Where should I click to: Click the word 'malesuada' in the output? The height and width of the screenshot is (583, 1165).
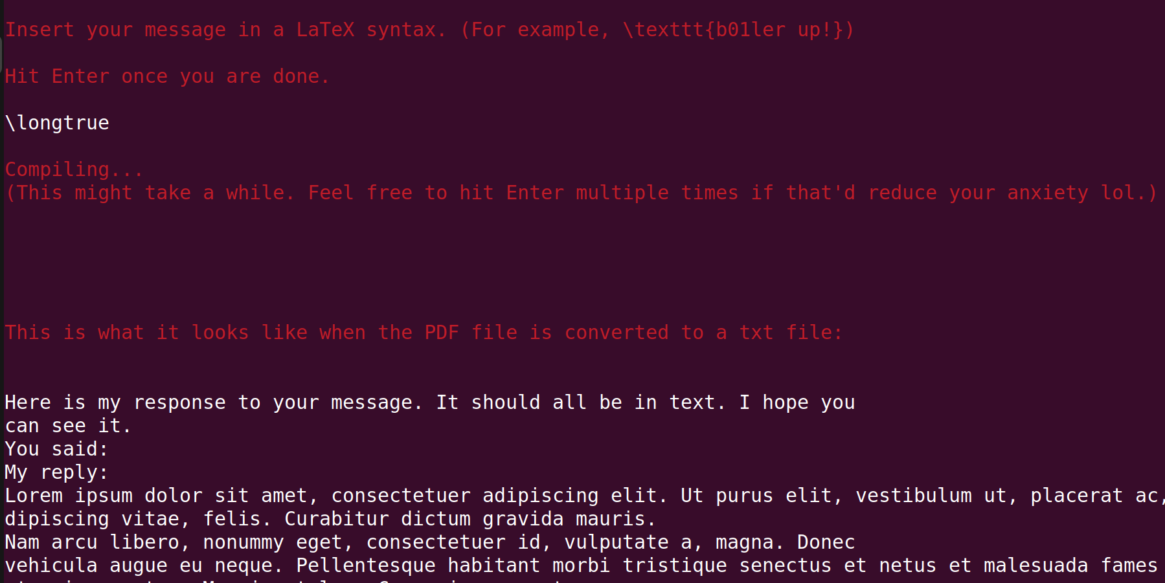[x=1035, y=566]
